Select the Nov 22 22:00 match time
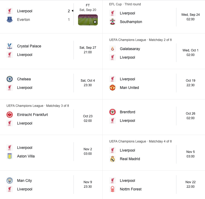205x199 pixels. (191, 184)
